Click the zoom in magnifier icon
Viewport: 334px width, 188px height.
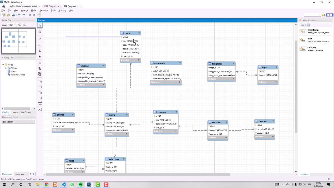(x=20, y=25)
